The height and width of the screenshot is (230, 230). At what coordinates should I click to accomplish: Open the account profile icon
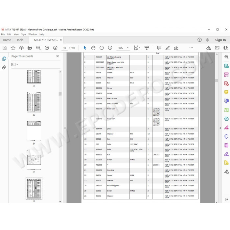coord(226,48)
